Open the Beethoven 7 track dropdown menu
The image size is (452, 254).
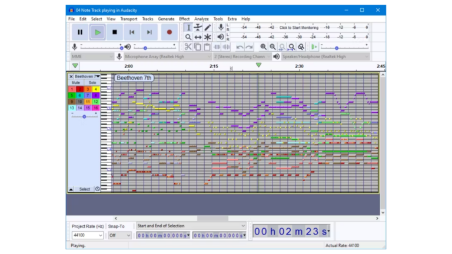coord(87,76)
